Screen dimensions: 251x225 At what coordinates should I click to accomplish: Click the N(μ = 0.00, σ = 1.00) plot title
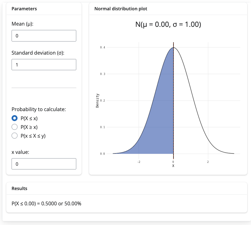pos(168,25)
